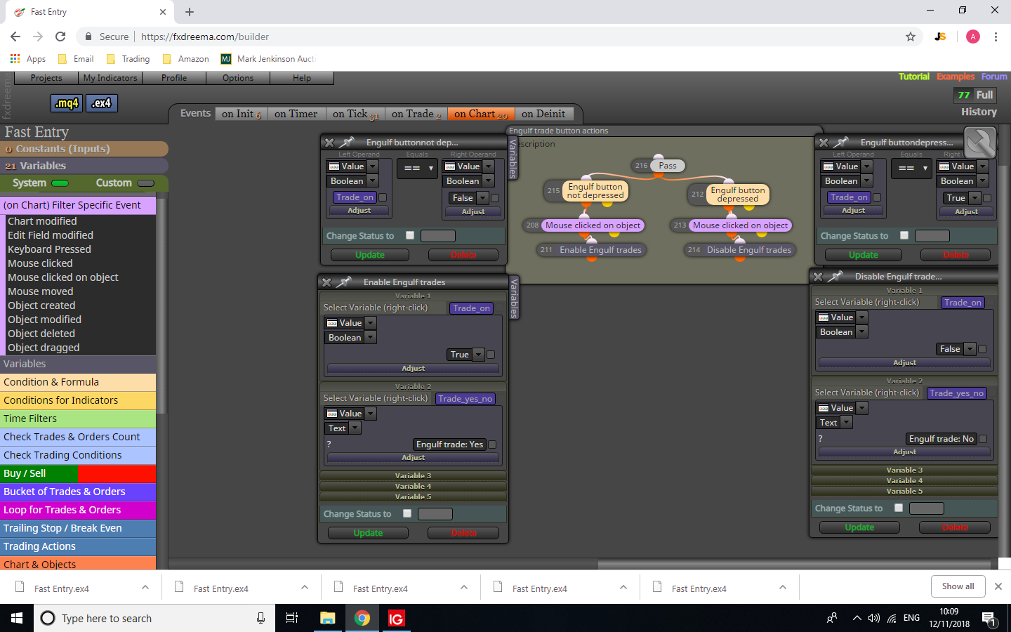The width and height of the screenshot is (1011, 632).
Task: Open Task View on the taskbar
Action: 292,618
